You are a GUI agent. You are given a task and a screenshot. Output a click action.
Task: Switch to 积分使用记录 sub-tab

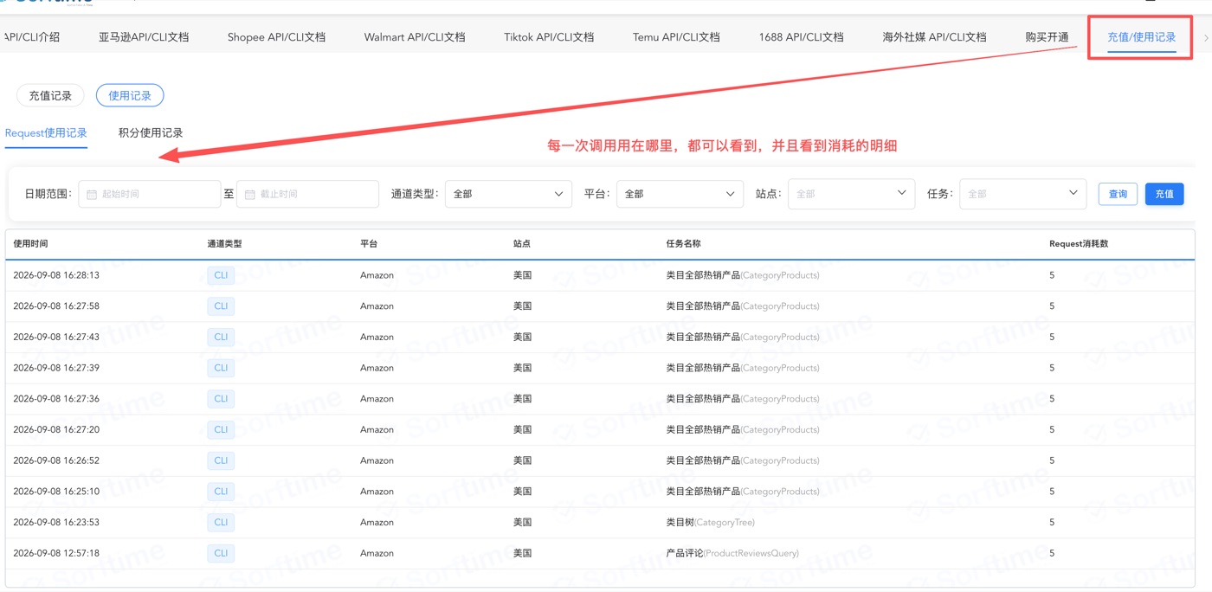point(151,133)
